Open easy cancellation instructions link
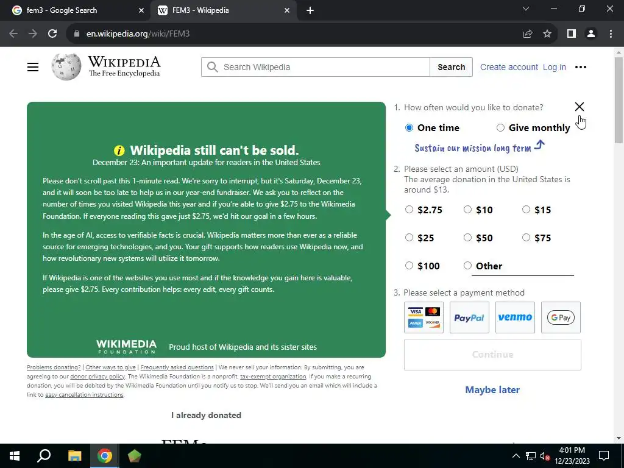The height and width of the screenshot is (468, 624). point(84,395)
